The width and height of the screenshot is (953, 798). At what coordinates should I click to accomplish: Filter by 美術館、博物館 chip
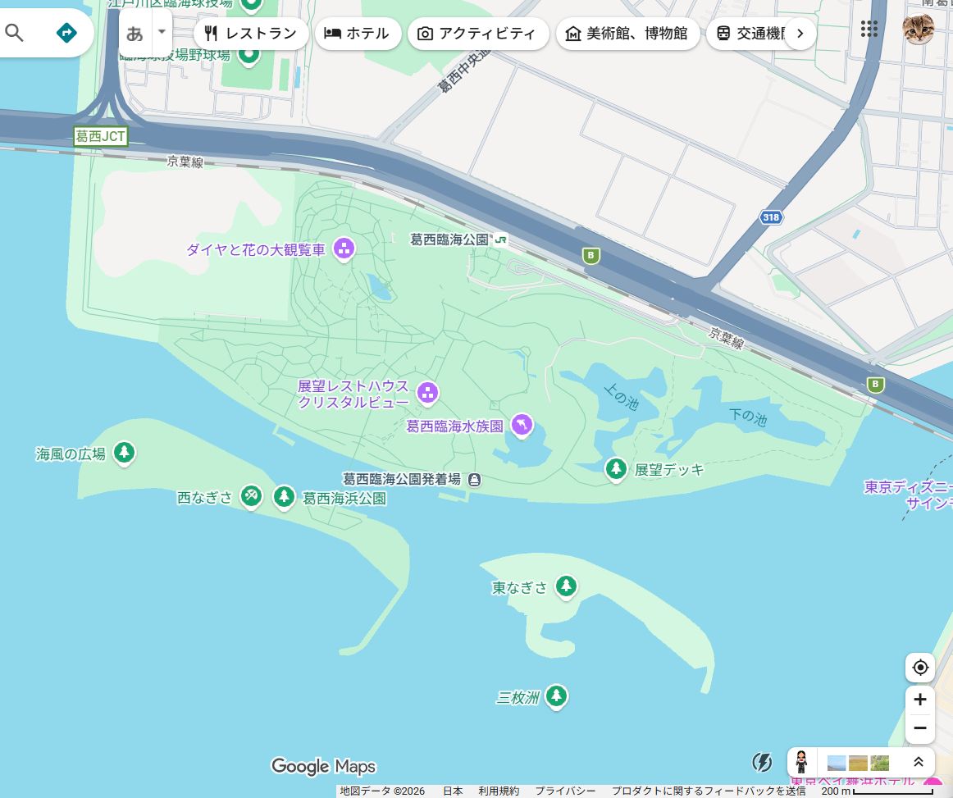tap(627, 34)
